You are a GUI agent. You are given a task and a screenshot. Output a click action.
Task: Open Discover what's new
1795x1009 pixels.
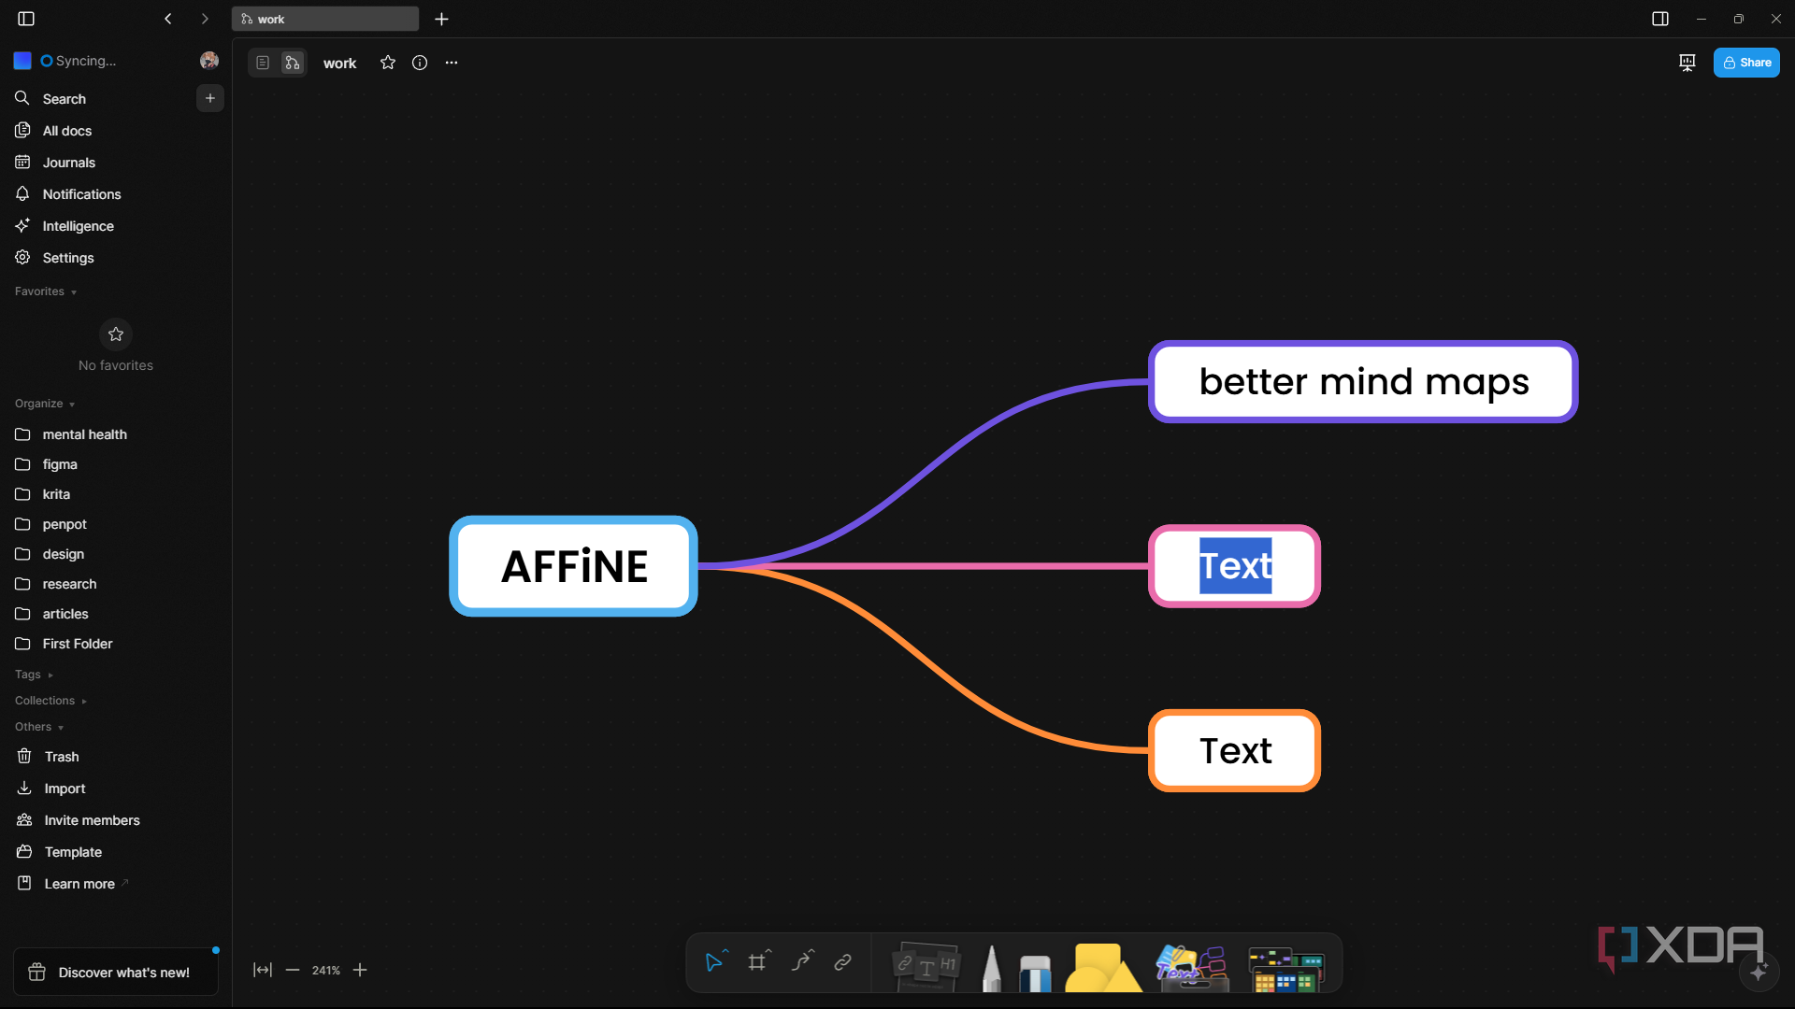pyautogui.click(x=116, y=973)
